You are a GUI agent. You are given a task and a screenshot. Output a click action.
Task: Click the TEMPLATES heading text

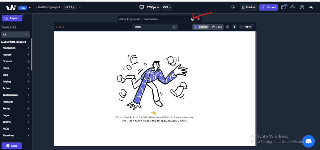(9, 27)
